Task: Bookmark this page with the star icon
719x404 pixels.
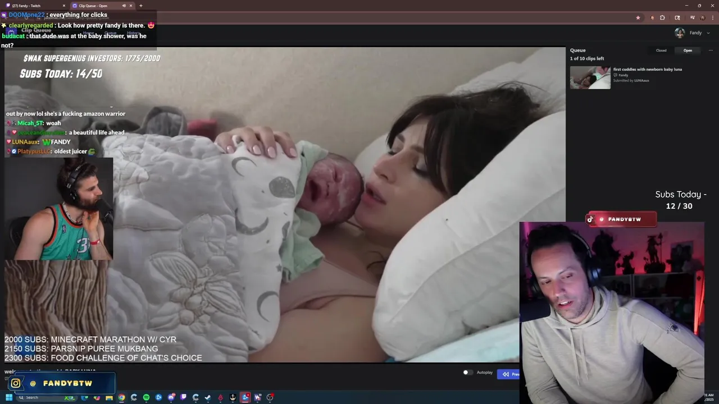Action: pos(638,18)
